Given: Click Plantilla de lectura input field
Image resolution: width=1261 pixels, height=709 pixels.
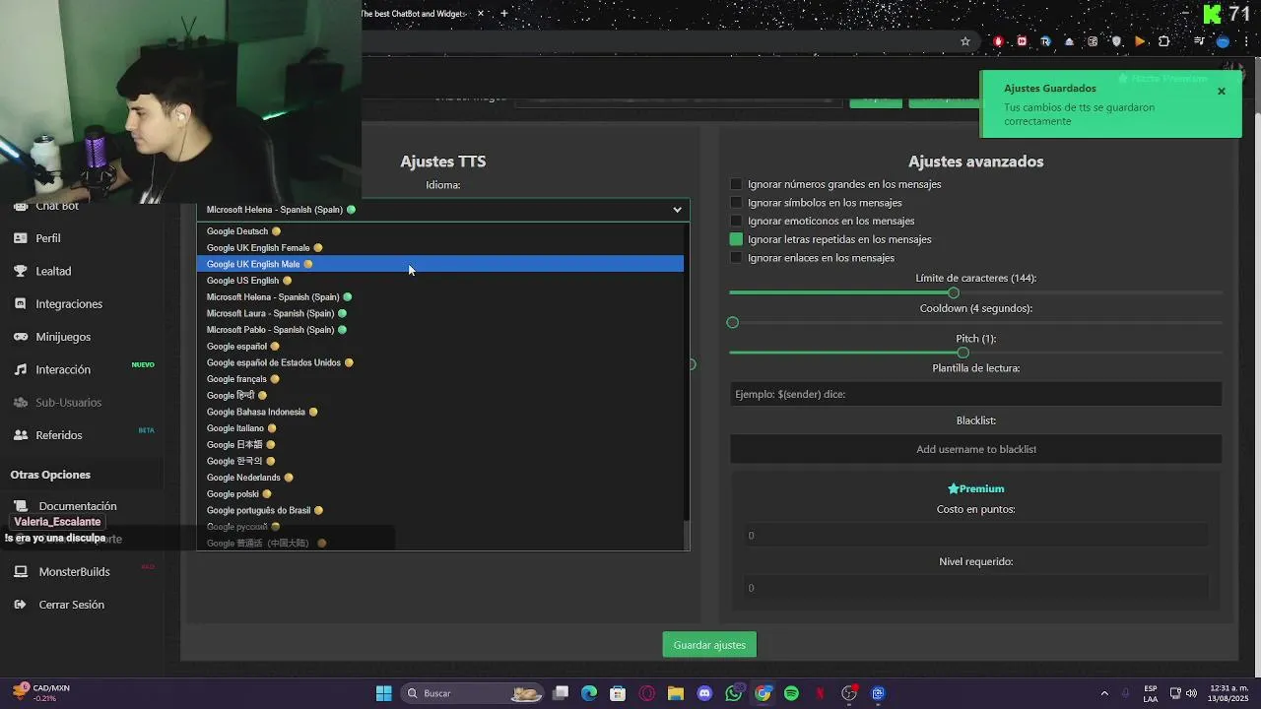Looking at the screenshot, I should click(975, 394).
